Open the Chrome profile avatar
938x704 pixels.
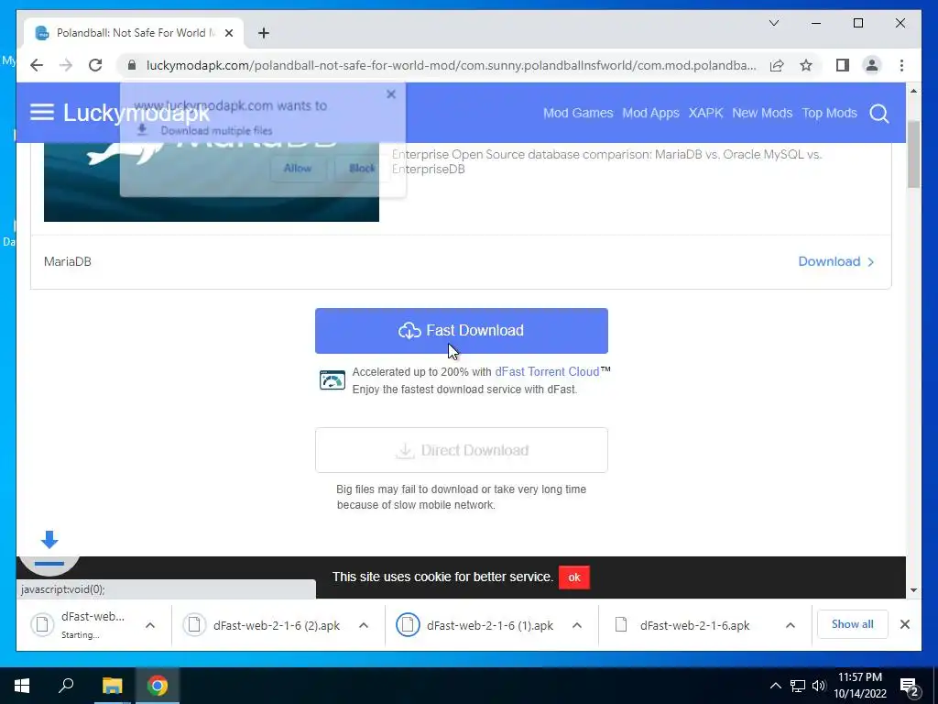coord(872,65)
